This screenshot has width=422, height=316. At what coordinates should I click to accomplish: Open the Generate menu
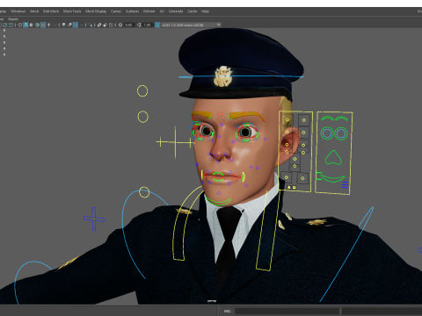176,11
